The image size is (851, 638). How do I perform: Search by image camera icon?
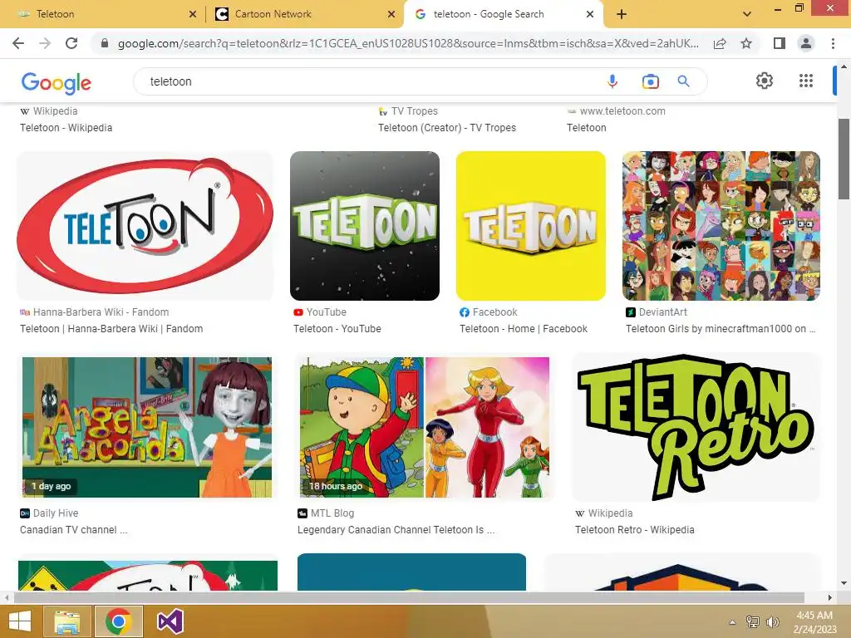coord(650,81)
